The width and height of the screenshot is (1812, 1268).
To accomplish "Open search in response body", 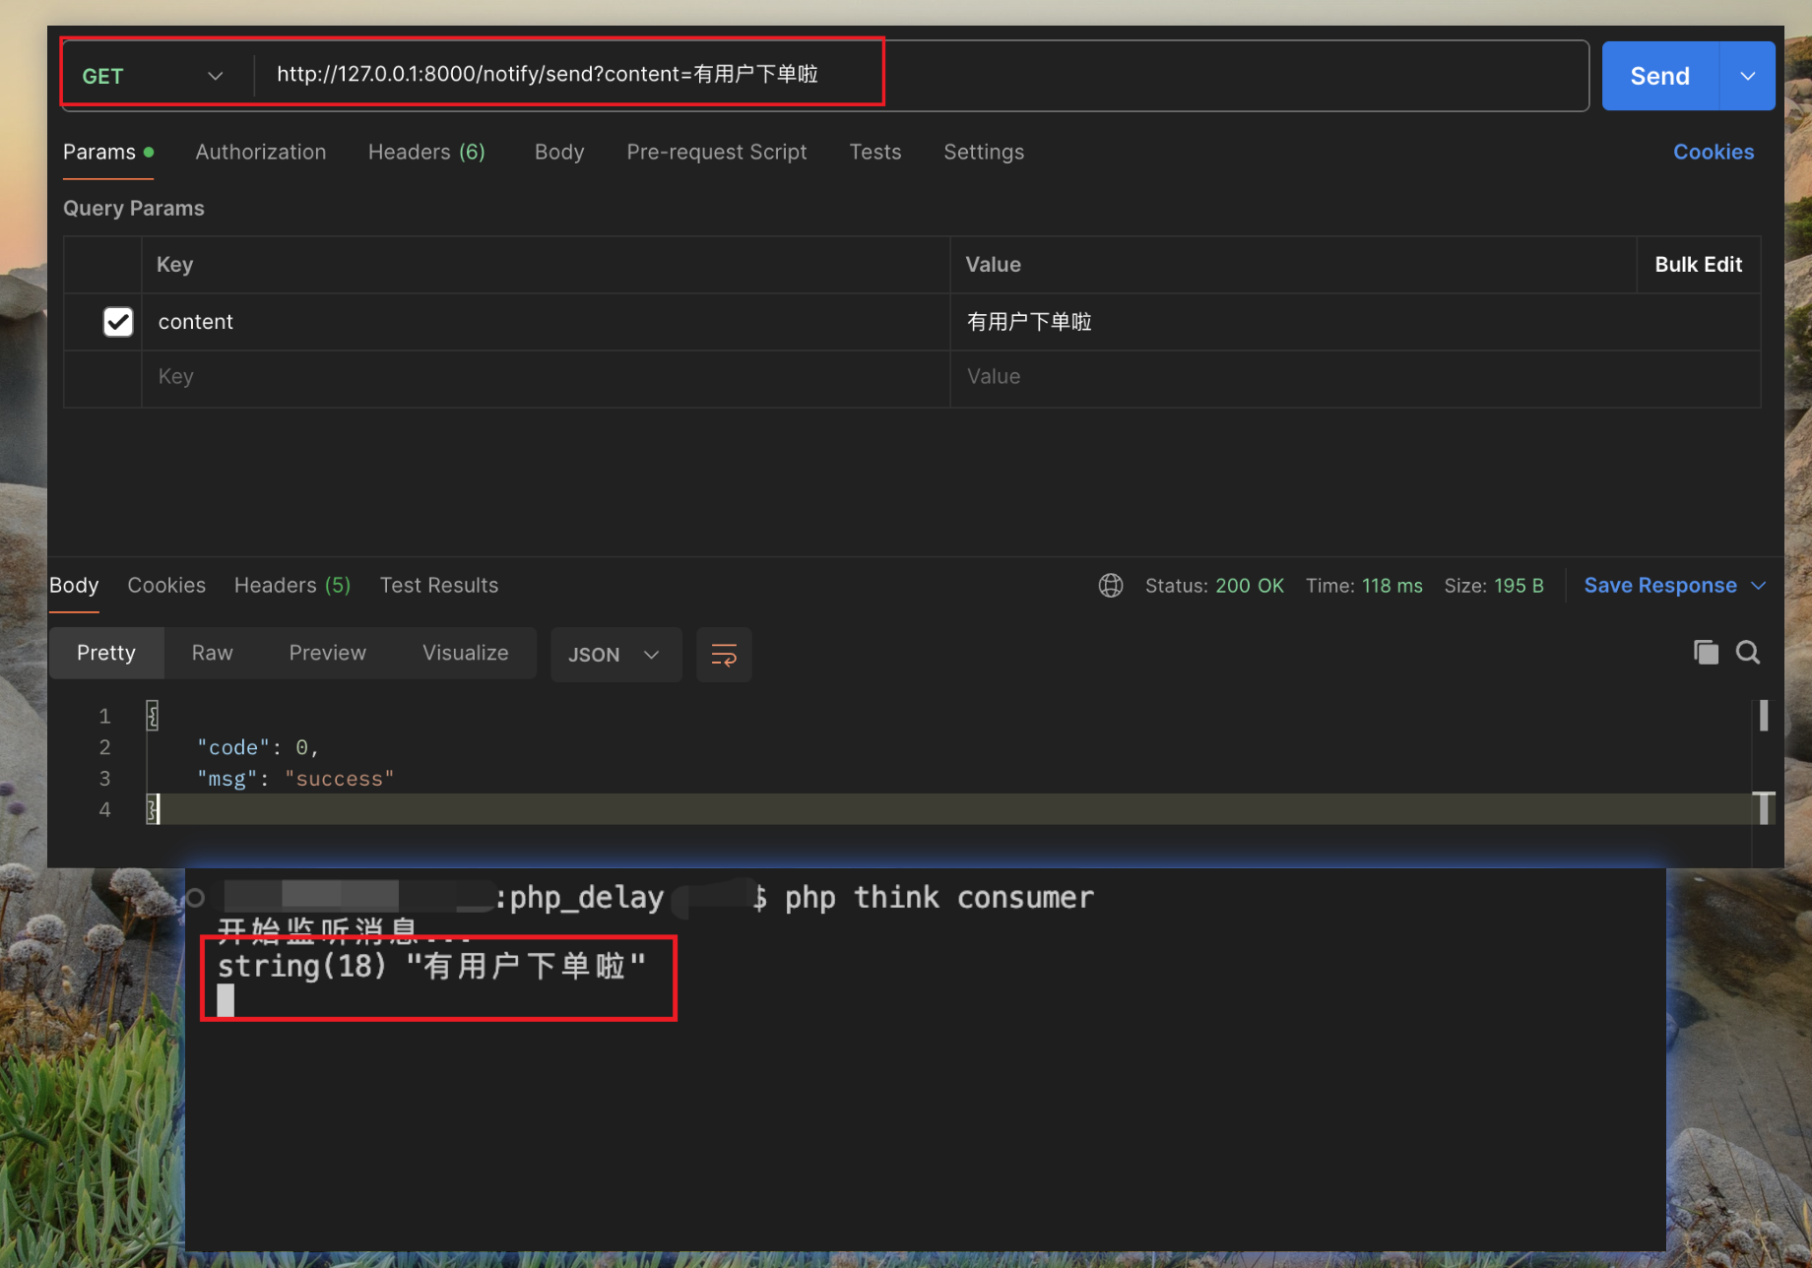I will 1748,652.
